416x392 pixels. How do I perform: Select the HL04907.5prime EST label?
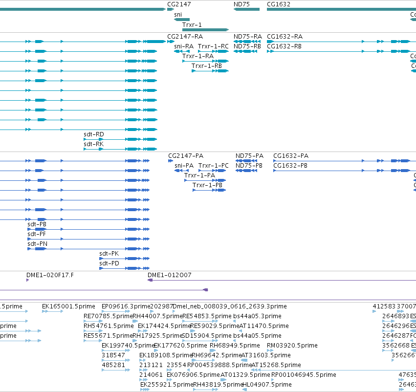(267, 385)
